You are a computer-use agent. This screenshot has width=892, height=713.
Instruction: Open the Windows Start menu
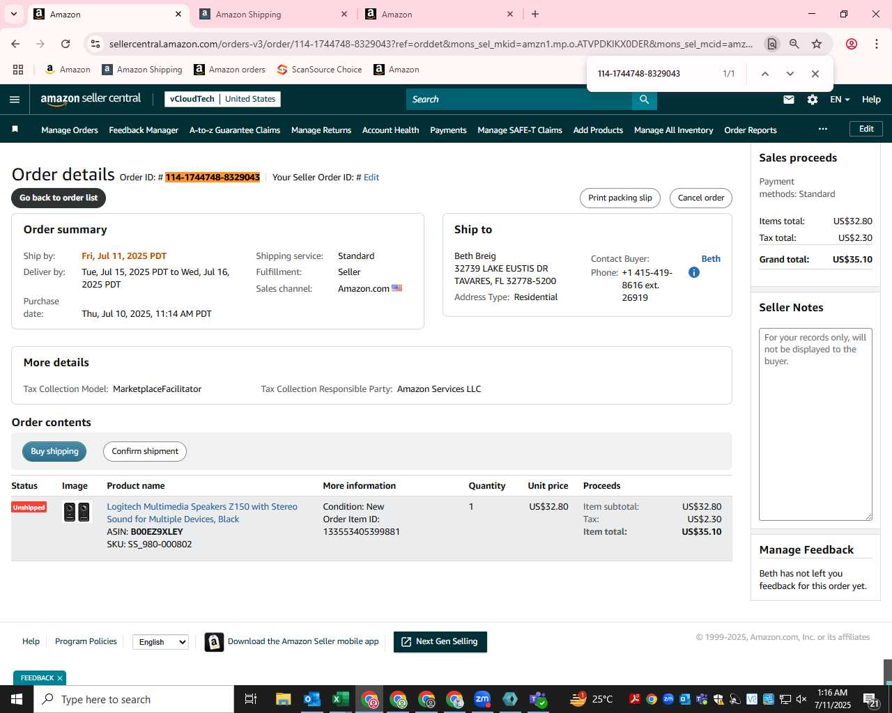click(x=17, y=699)
